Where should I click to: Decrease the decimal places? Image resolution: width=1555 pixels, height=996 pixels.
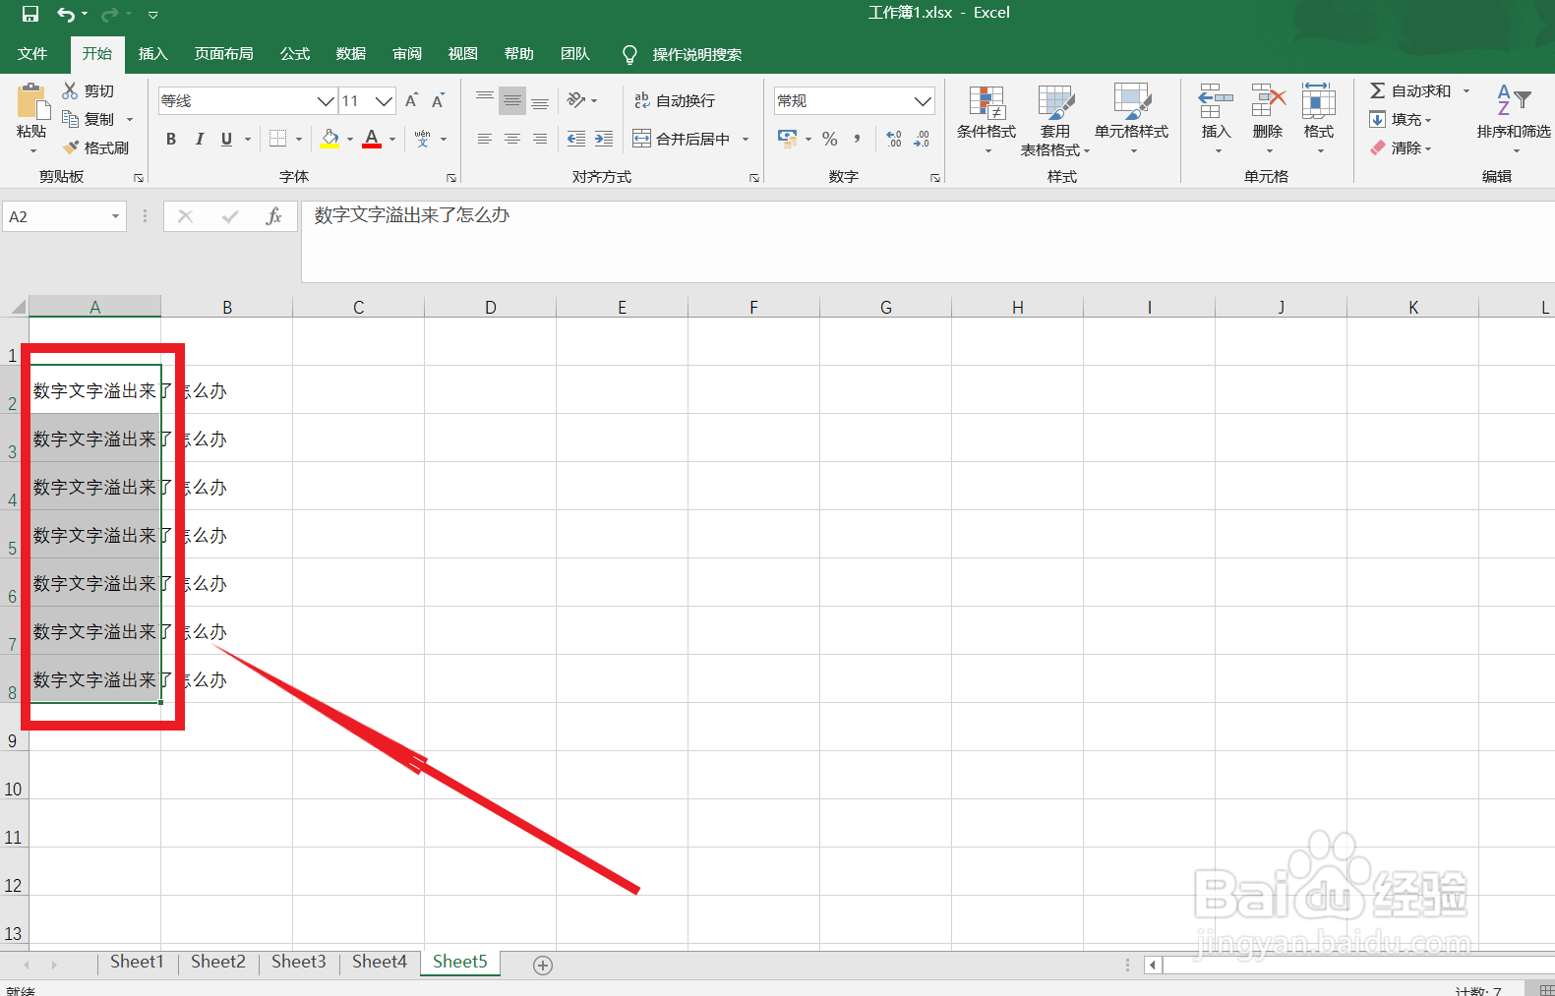[922, 139]
